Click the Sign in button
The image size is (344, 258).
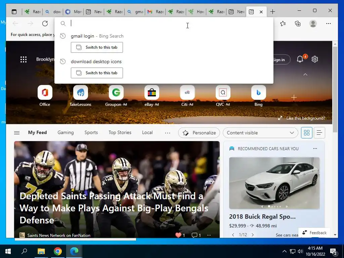(x=282, y=59)
